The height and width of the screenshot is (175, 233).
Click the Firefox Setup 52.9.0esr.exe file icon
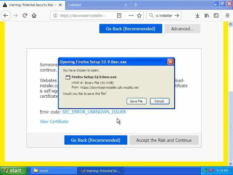click(68, 77)
